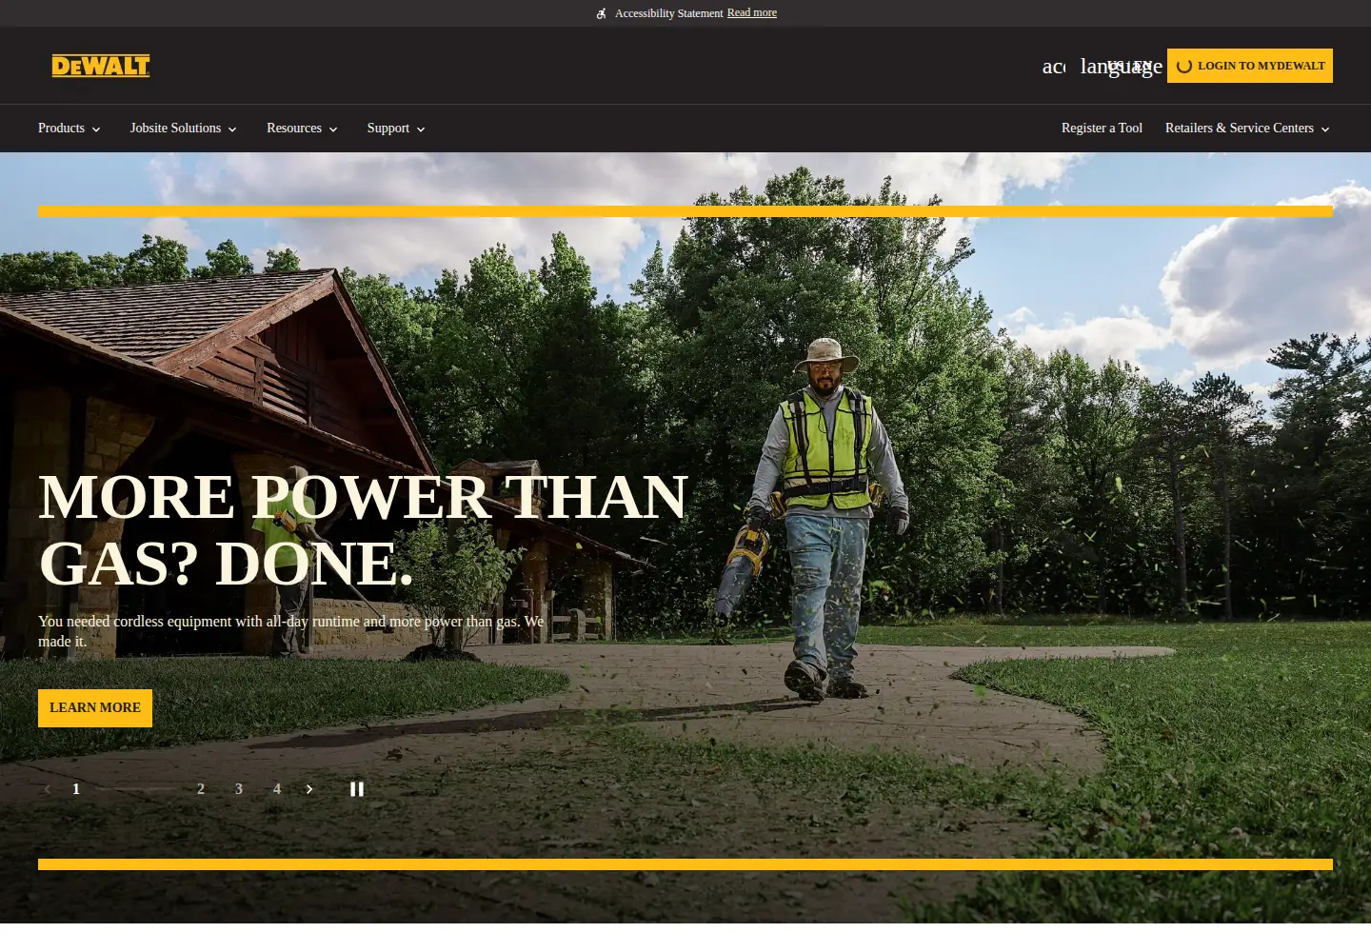Viewport: 1371px width, 952px height.
Task: Click the "MORE POWER THAN GAS? DONE." headline
Action: point(363,530)
